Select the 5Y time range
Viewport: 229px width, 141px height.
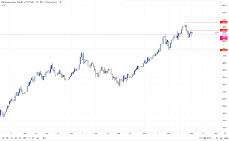tap(33, 138)
